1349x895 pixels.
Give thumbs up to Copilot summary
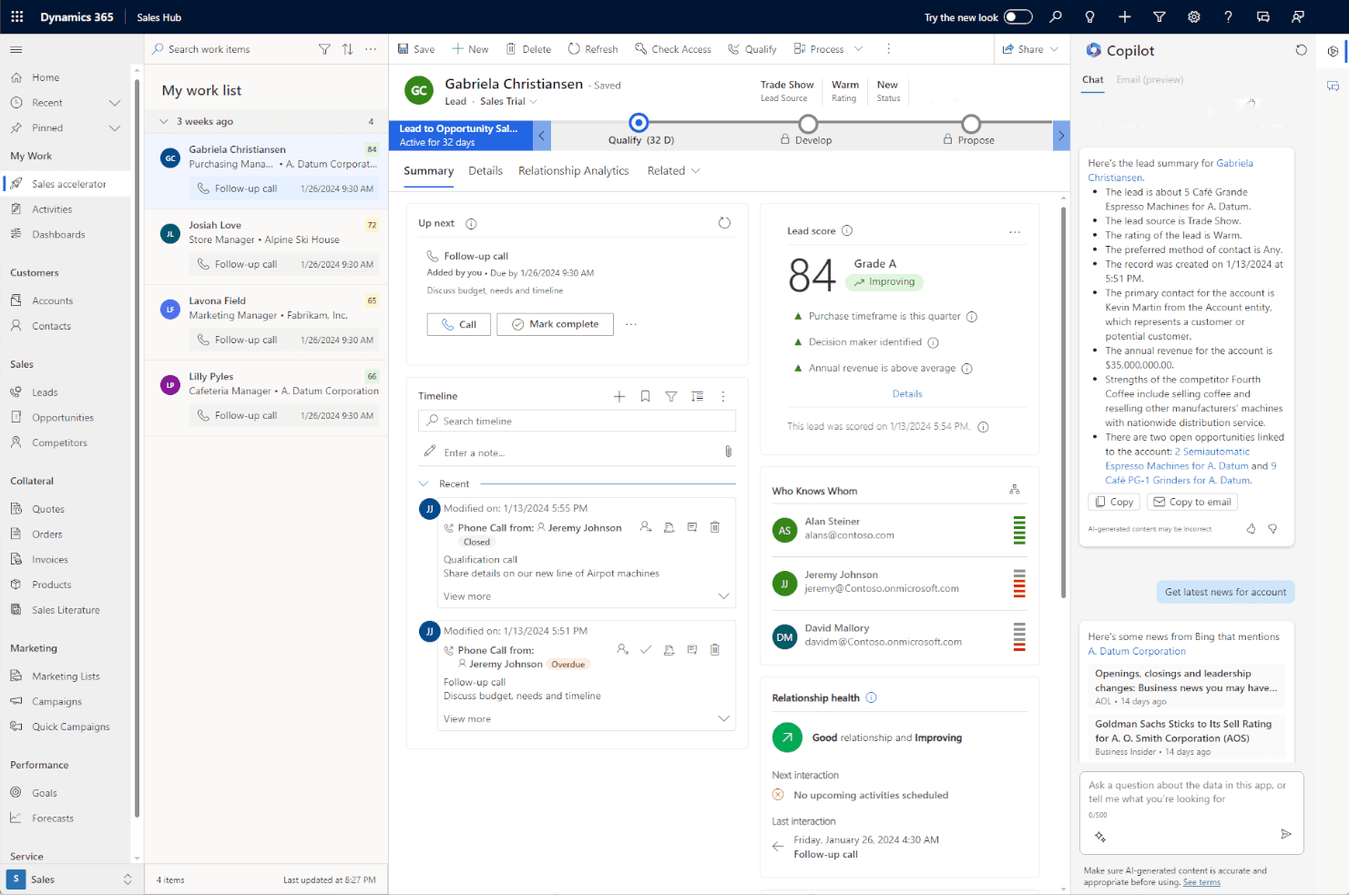tap(1251, 528)
